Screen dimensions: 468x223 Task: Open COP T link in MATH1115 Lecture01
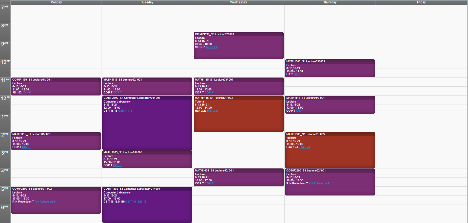pyautogui.click(x=26, y=147)
